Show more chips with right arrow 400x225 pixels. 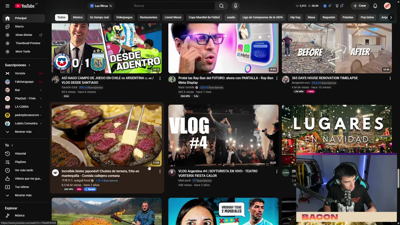point(391,17)
